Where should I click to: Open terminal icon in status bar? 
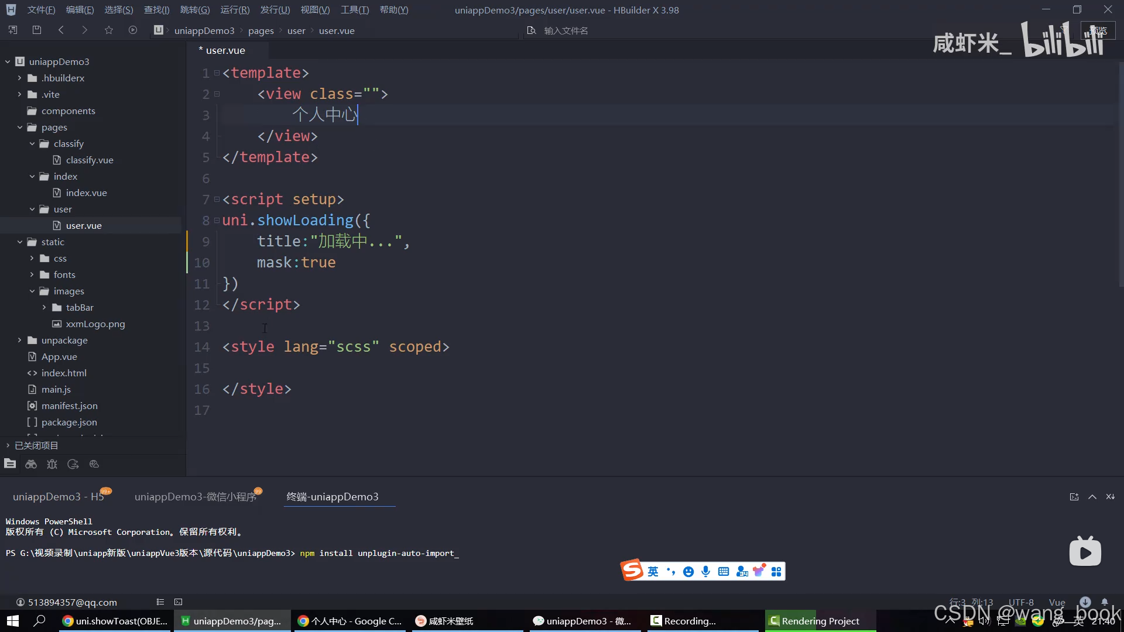(x=179, y=602)
